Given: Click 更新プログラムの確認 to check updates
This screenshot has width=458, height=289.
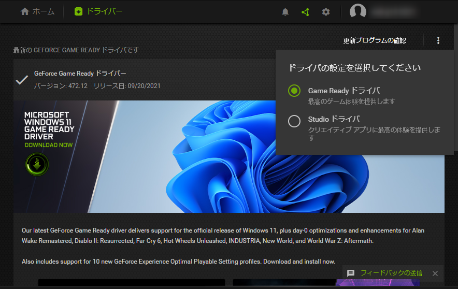Looking at the screenshot, I should (x=375, y=40).
